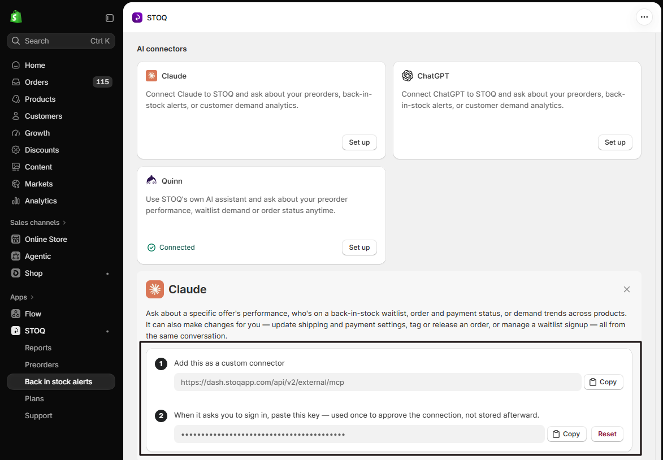The image size is (663, 460).
Task: Click the Home icon in sidebar
Action: 16,65
